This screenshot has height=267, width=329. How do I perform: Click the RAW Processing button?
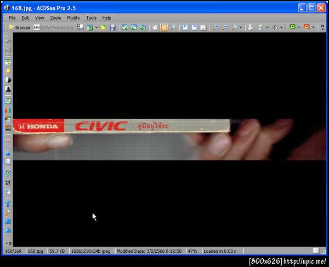tap(54, 27)
